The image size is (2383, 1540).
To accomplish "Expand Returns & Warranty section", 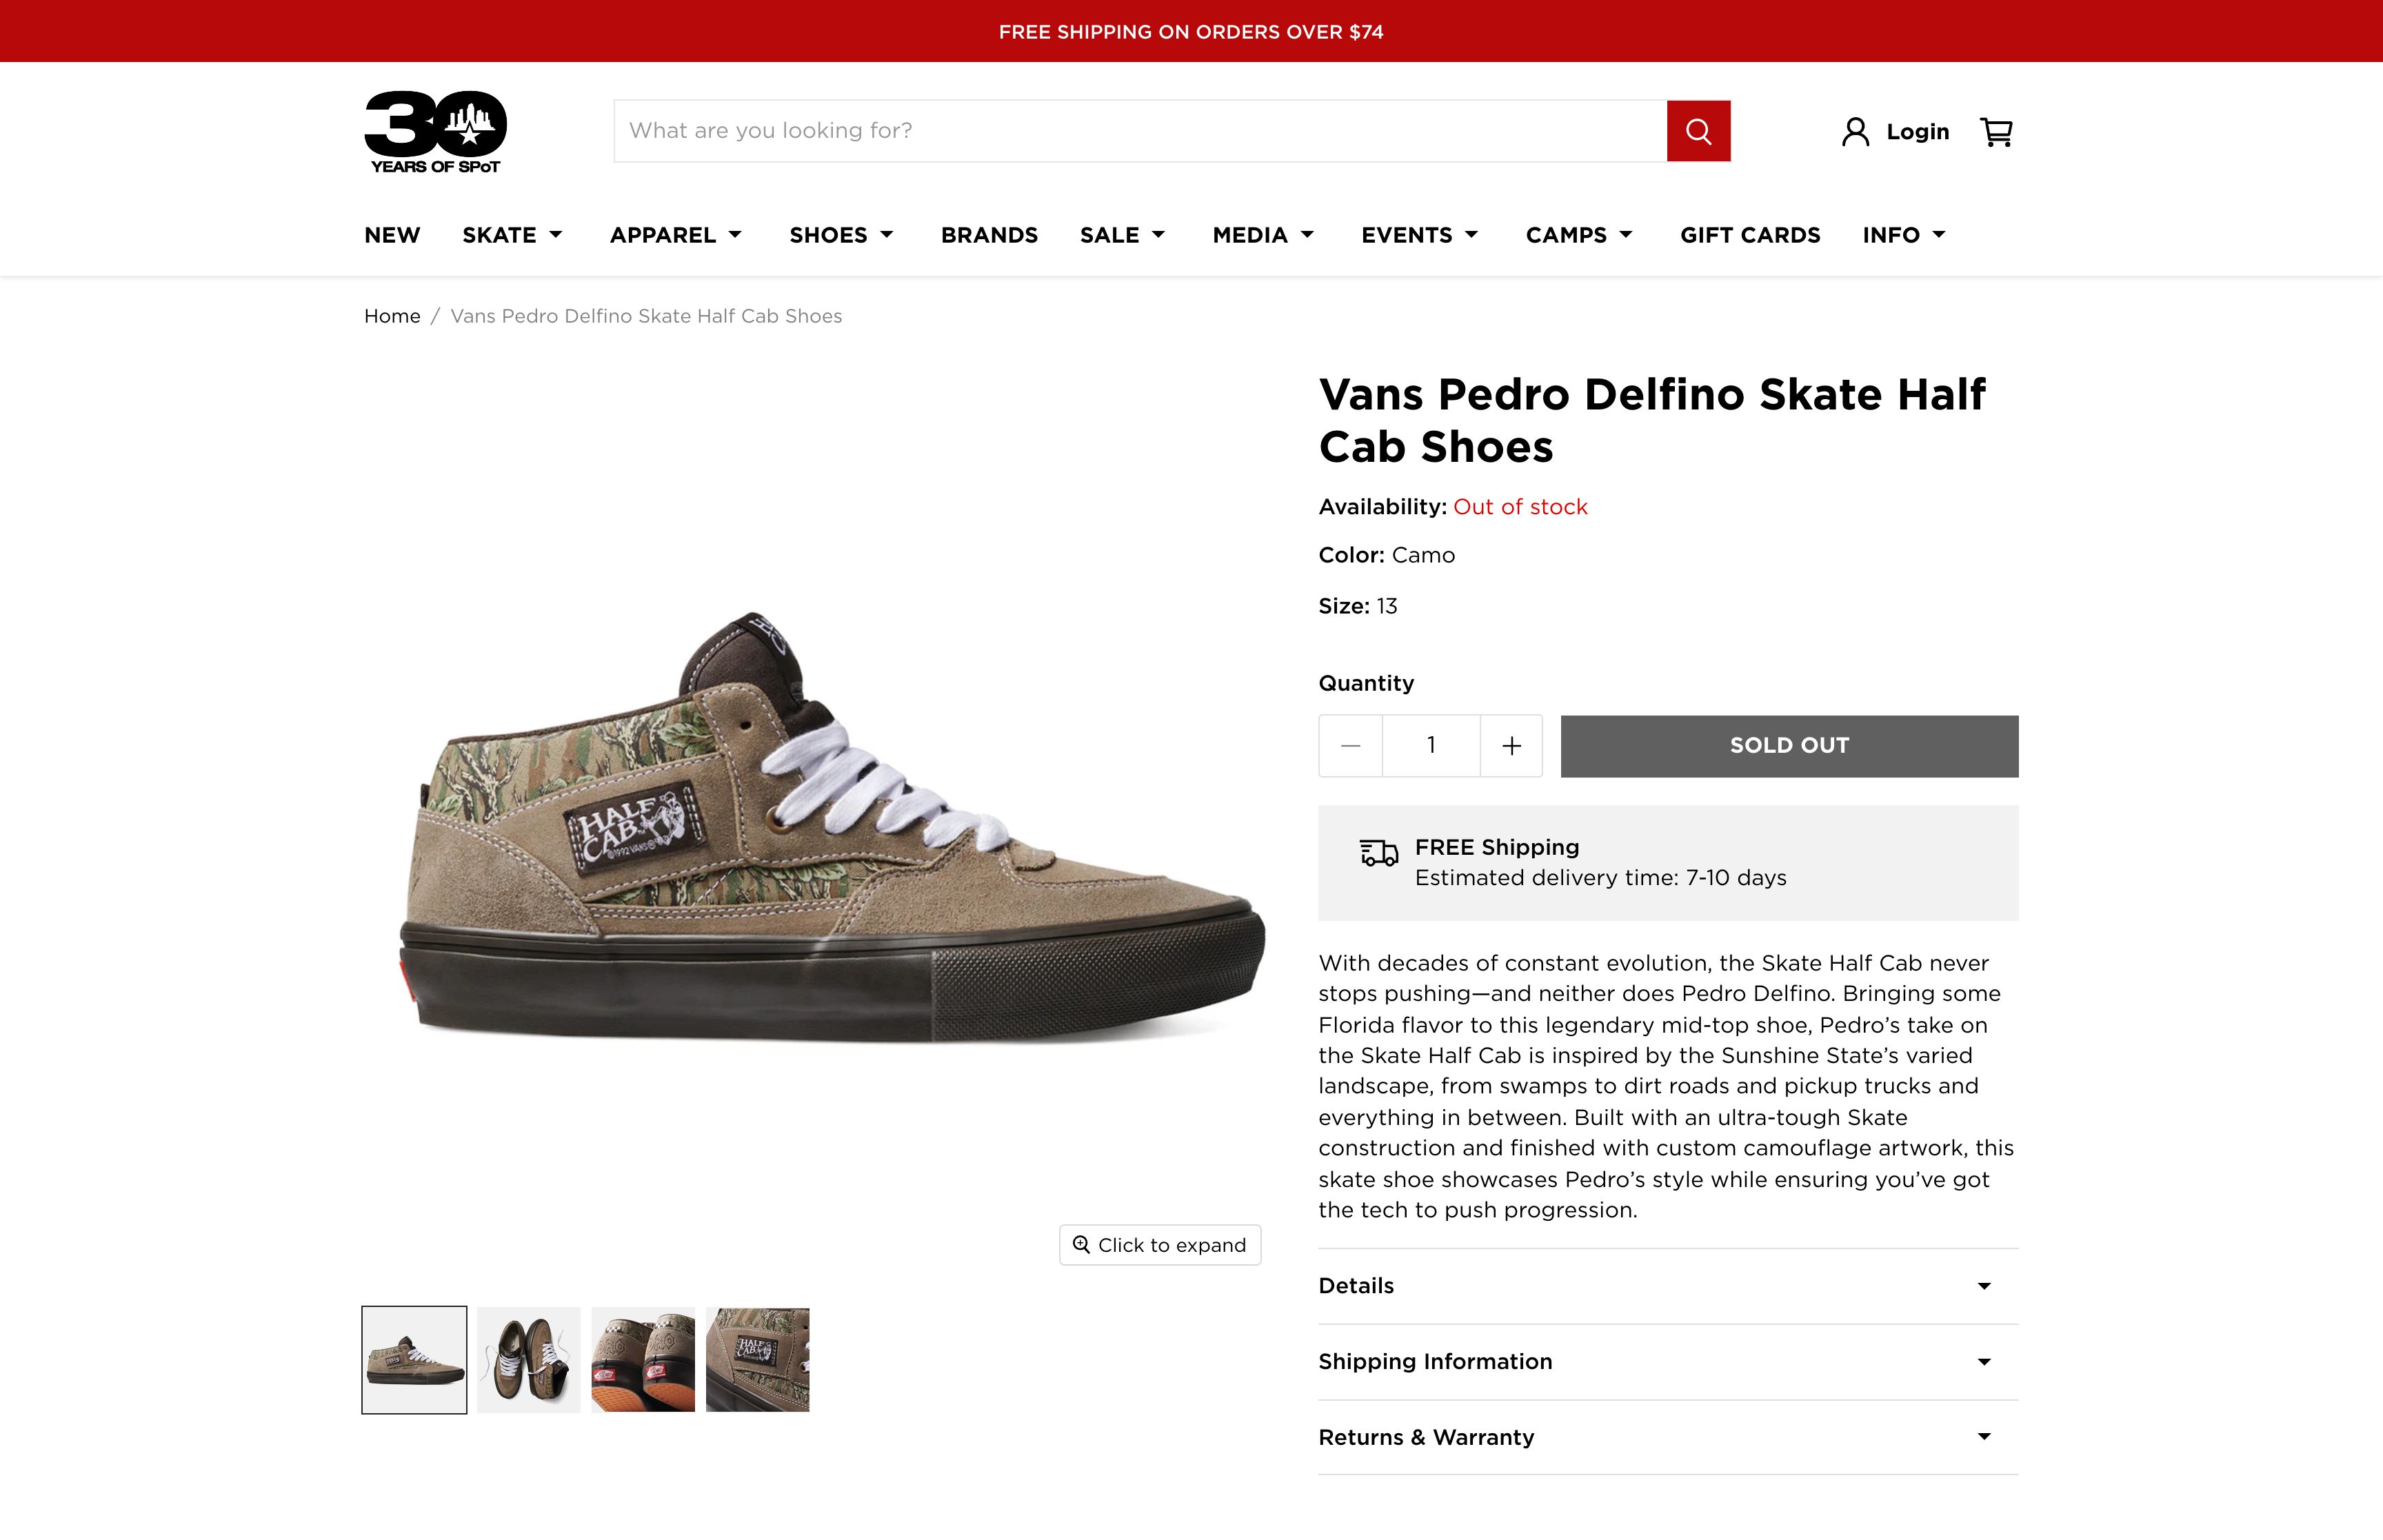I will [1667, 1437].
